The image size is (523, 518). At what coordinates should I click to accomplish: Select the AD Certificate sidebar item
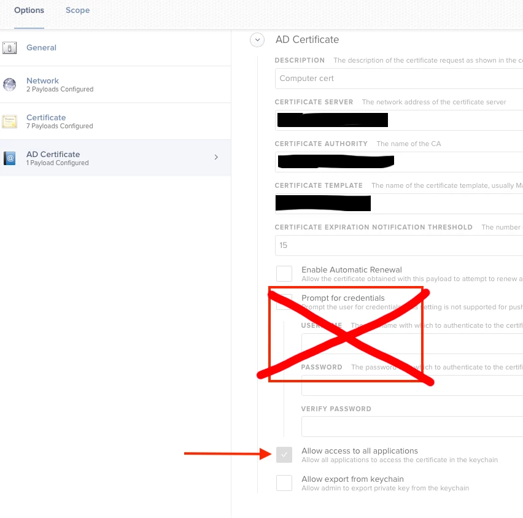point(115,158)
